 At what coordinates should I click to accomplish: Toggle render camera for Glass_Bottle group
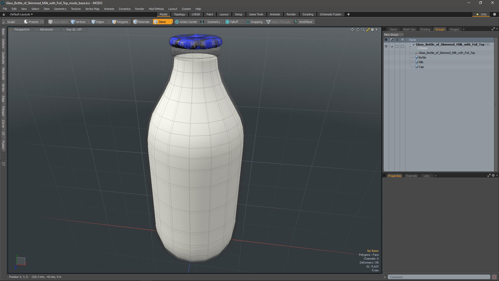[392, 47]
